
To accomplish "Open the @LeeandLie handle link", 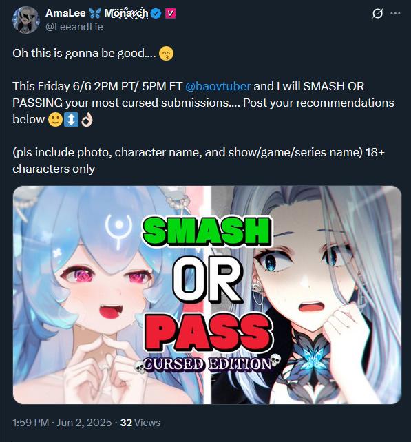I will click(74, 27).
